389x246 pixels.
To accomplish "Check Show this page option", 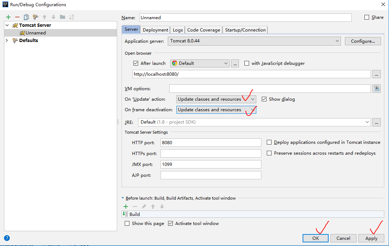I will pos(127,224).
